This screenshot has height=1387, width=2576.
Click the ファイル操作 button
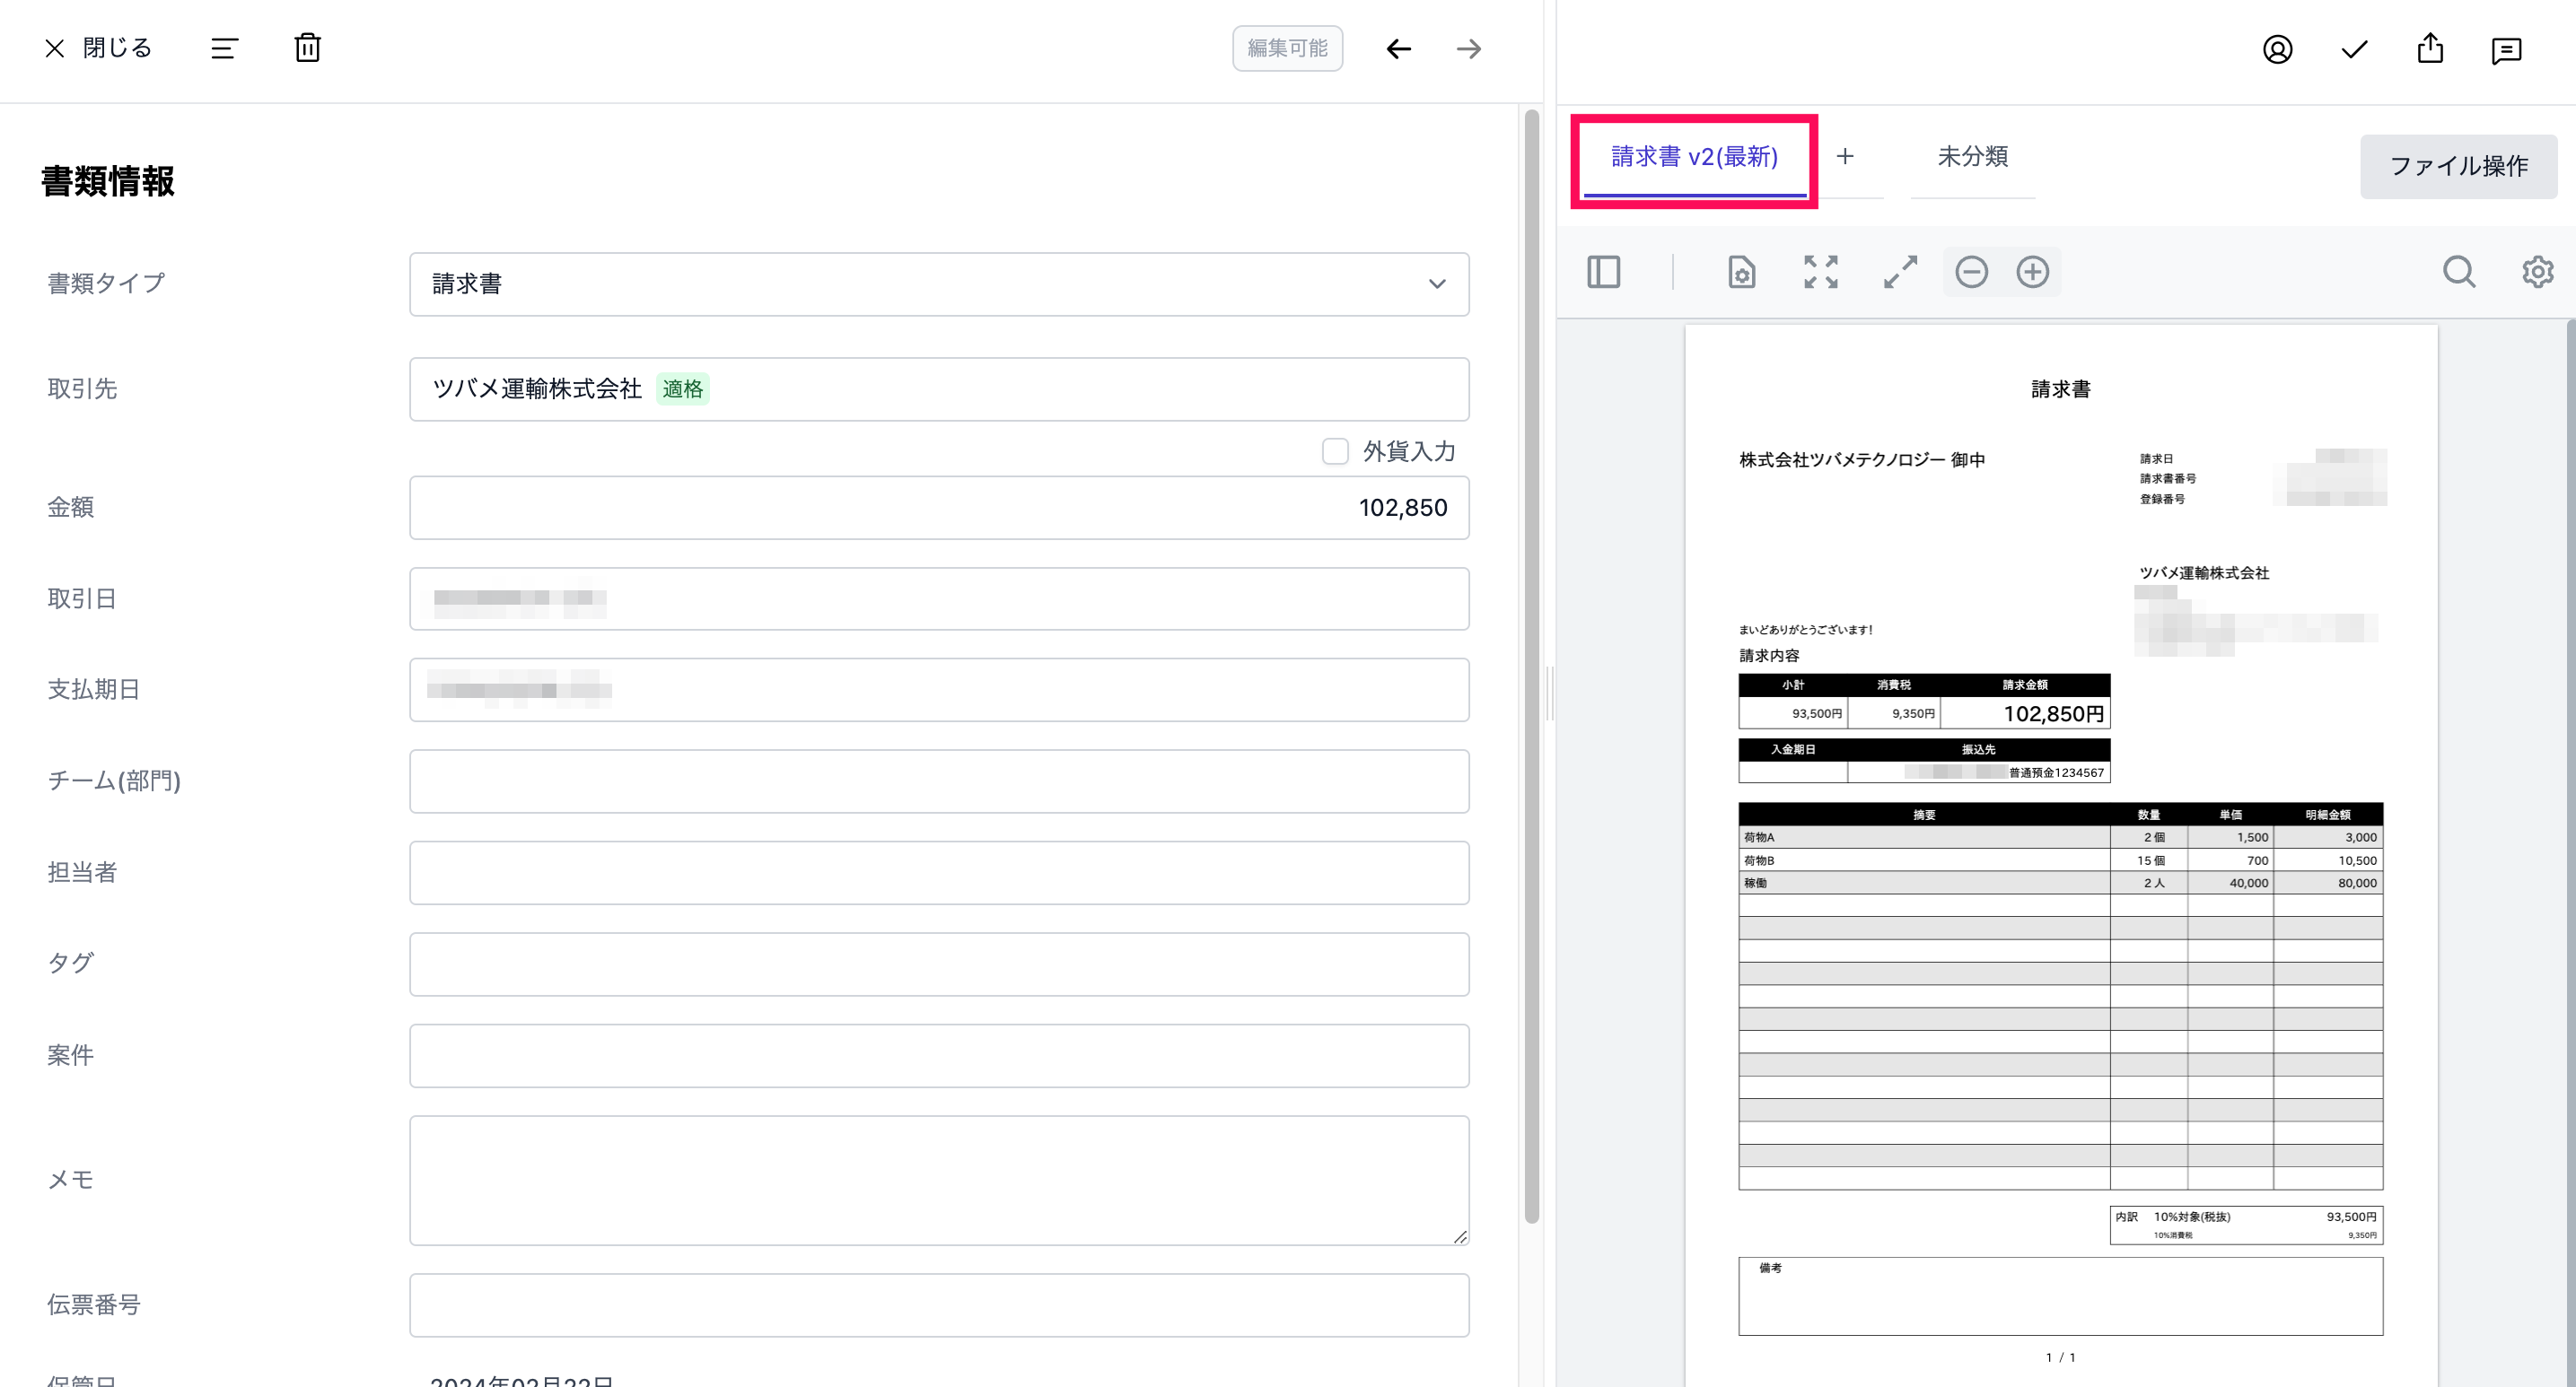2458,166
